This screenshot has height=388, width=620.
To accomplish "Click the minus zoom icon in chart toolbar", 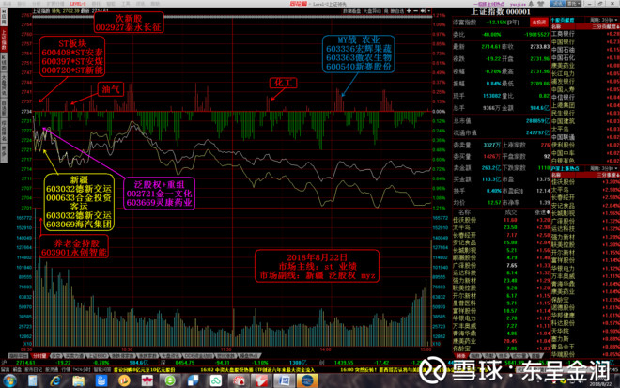I will (x=415, y=11).
